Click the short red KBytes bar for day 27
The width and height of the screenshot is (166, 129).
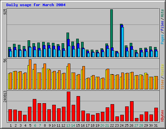pos(136,120)
